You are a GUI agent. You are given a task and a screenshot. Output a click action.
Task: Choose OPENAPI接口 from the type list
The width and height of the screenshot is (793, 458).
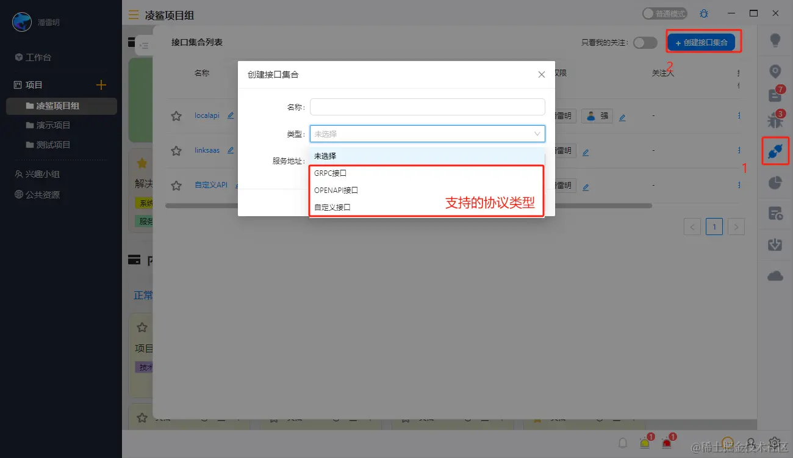pos(427,191)
